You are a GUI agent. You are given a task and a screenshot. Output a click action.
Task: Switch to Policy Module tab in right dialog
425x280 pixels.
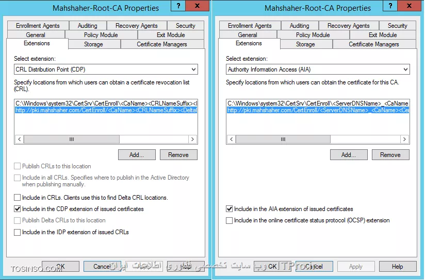[x=313, y=34]
